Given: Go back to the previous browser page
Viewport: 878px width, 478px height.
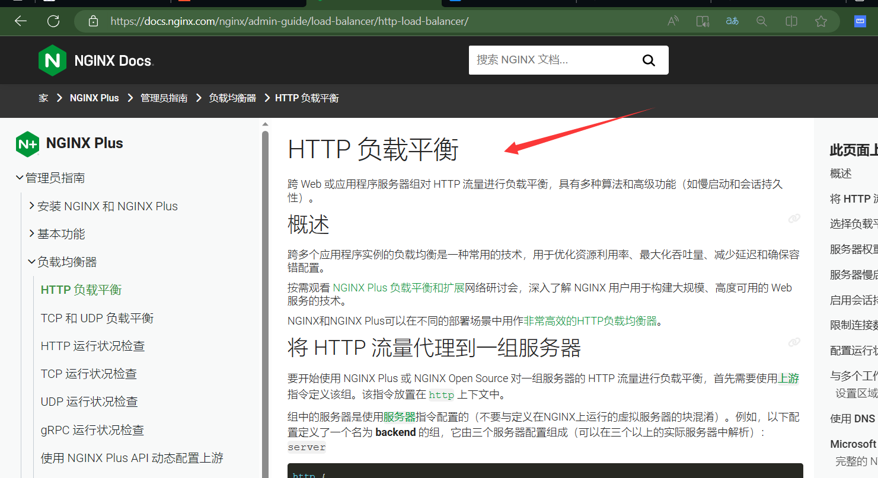Looking at the screenshot, I should [21, 21].
